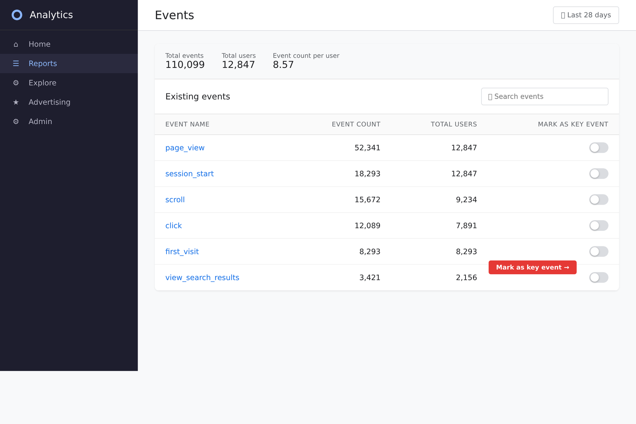
Task: Enable page_view as a key event
Action: coord(598,147)
